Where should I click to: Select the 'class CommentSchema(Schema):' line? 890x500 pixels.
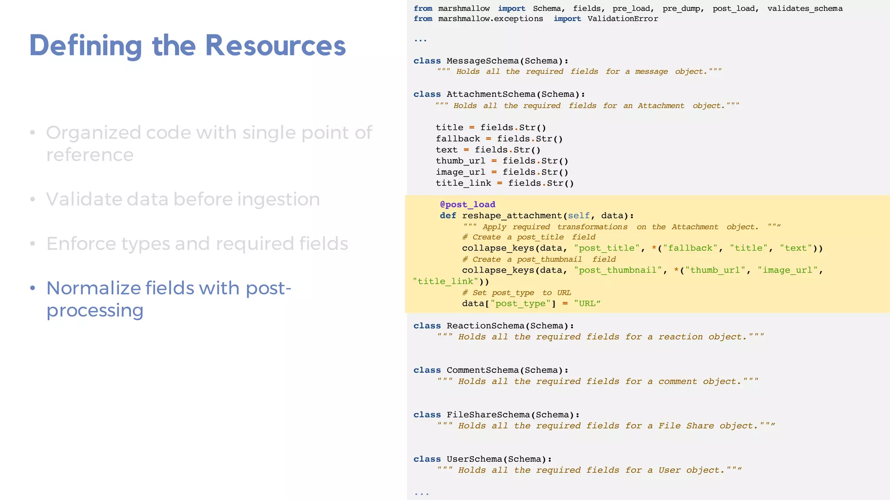(491, 370)
